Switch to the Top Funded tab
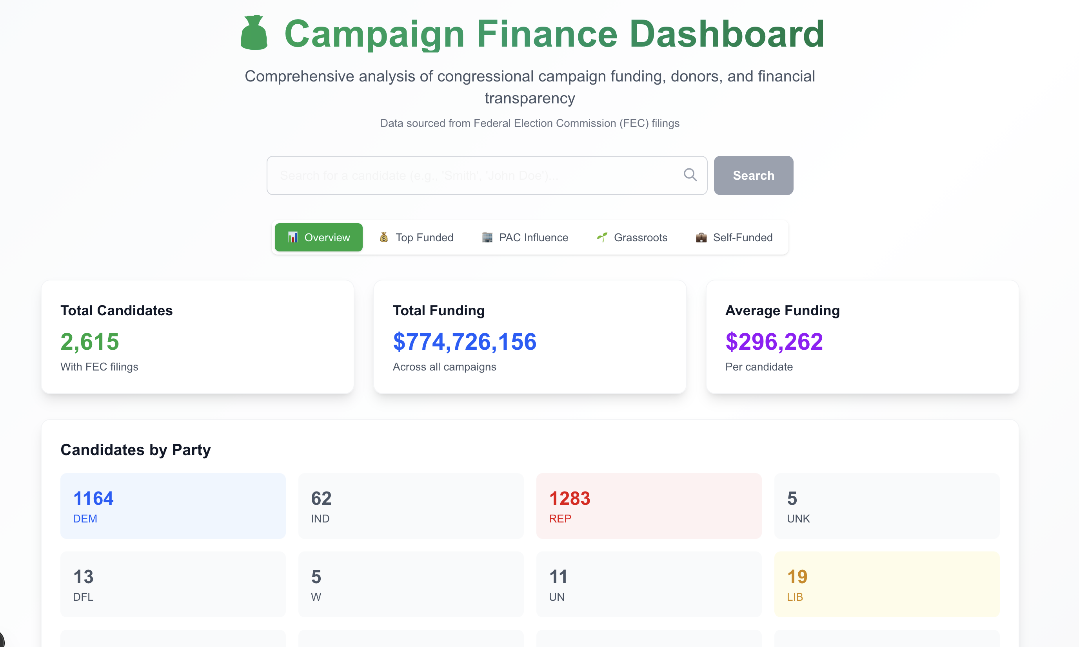Screen dimensions: 1079x647 pos(416,237)
